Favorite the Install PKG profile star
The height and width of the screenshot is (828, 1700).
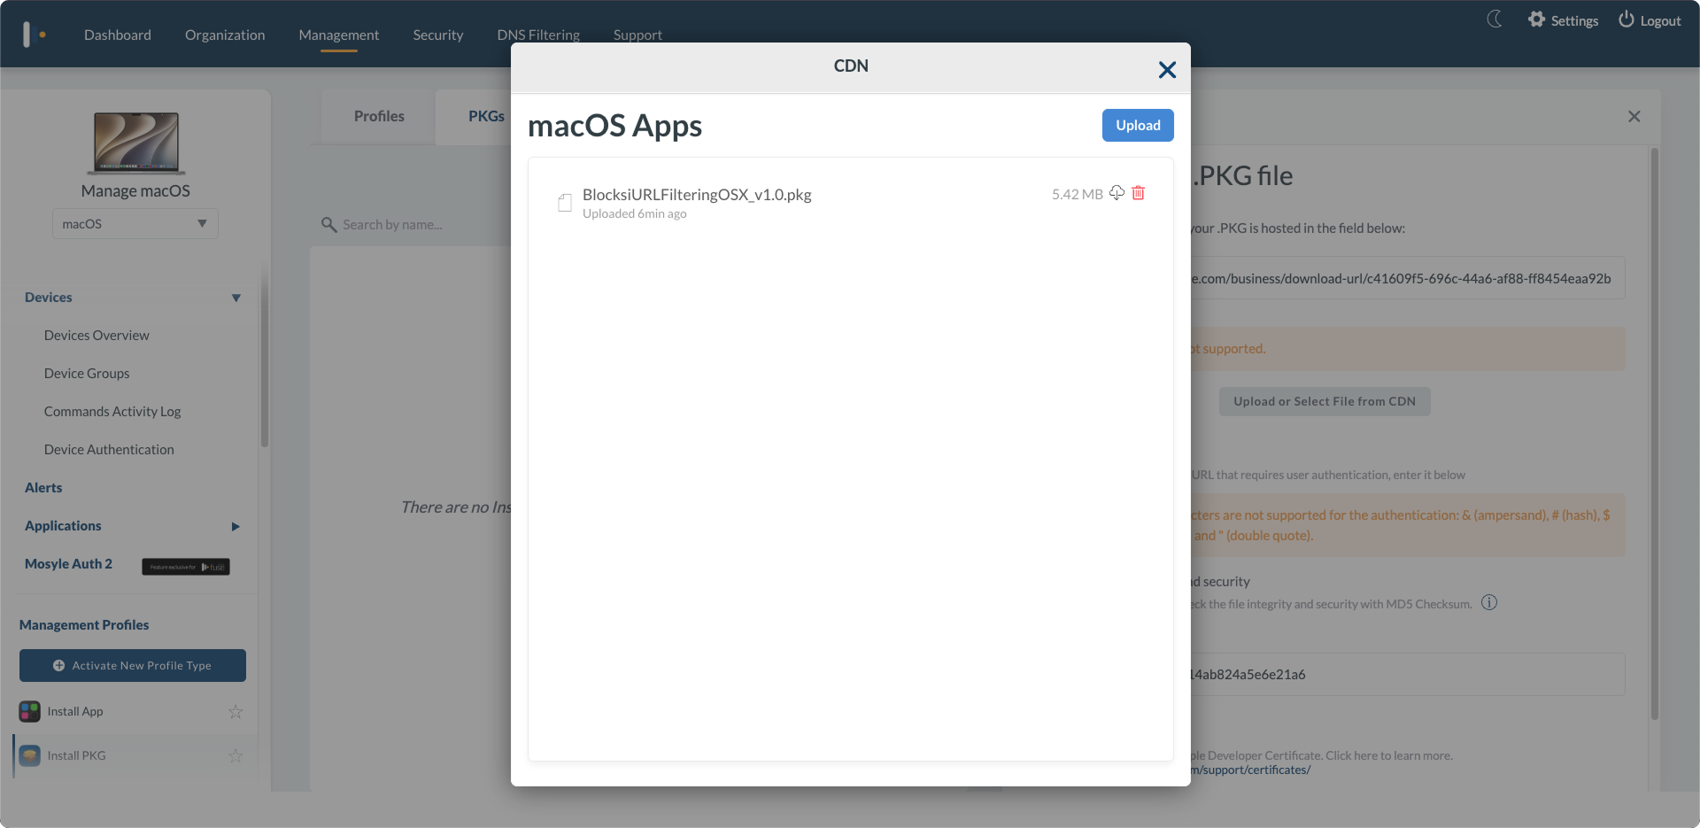pos(236,755)
